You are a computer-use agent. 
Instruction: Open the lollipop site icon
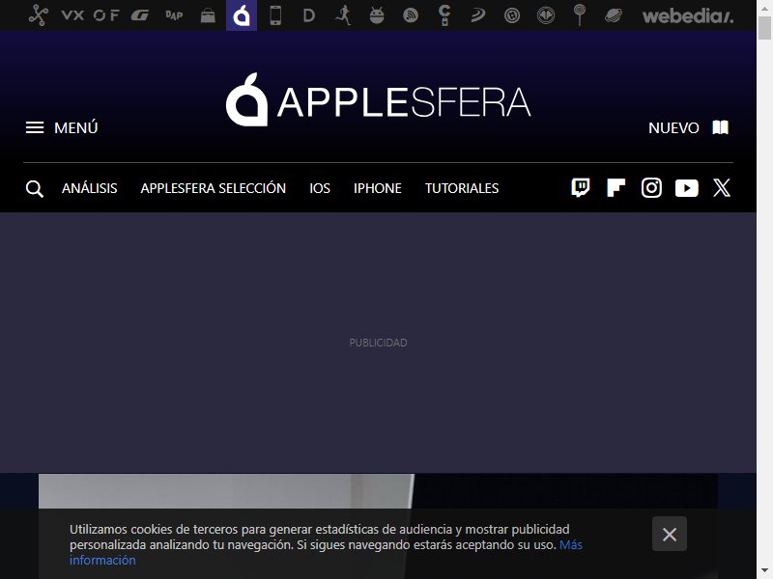(580, 15)
